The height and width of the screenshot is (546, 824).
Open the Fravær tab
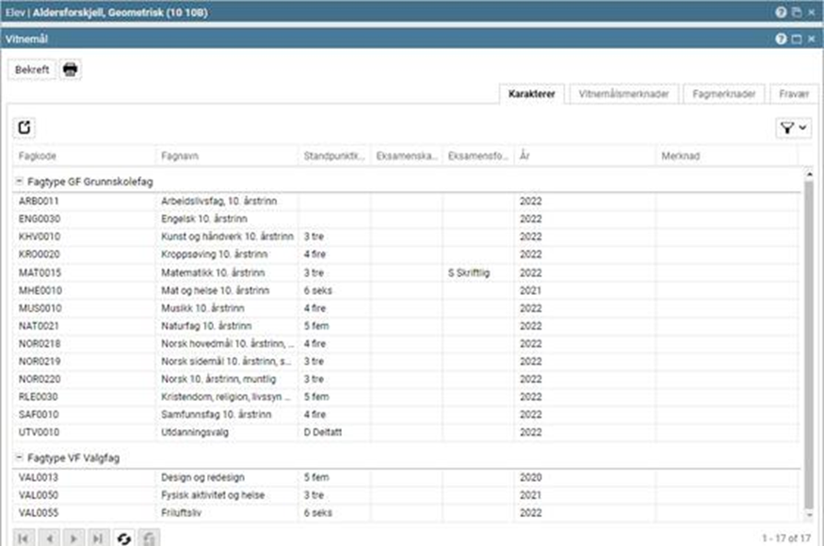[795, 94]
